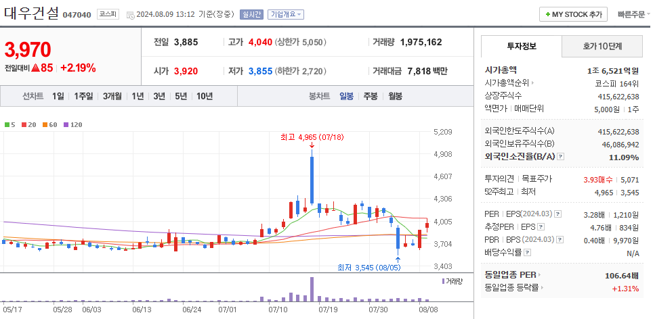Click the stock code 047040
653x319 pixels.
pos(77,15)
